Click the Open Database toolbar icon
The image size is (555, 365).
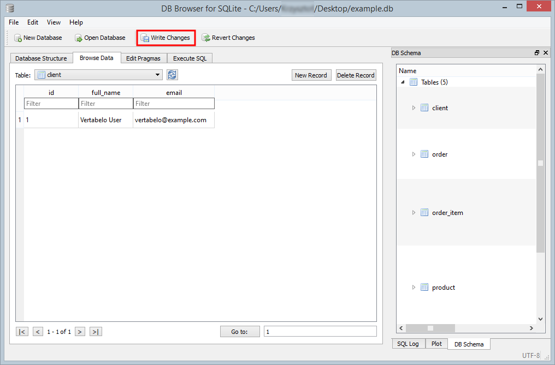coord(79,38)
